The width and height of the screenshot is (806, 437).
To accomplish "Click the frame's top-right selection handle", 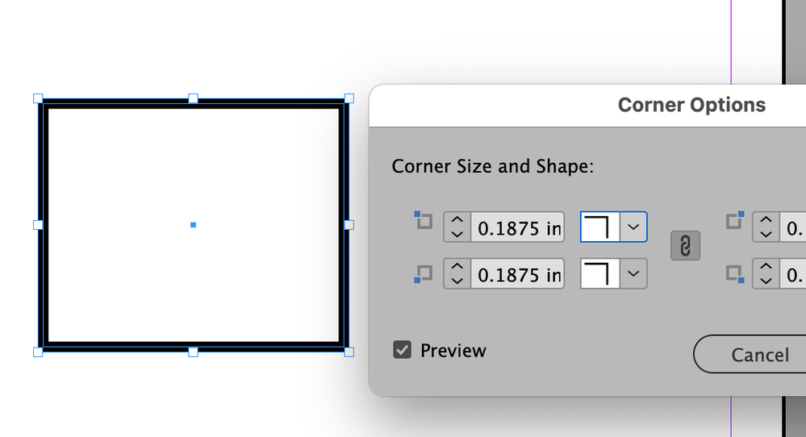I will pos(349,98).
